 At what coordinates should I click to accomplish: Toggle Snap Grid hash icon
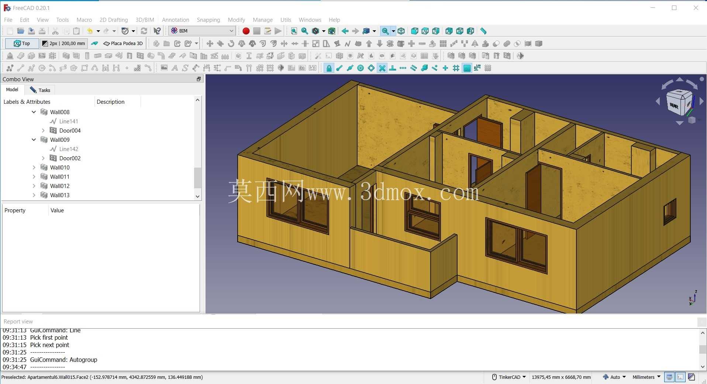pyautogui.click(x=456, y=68)
